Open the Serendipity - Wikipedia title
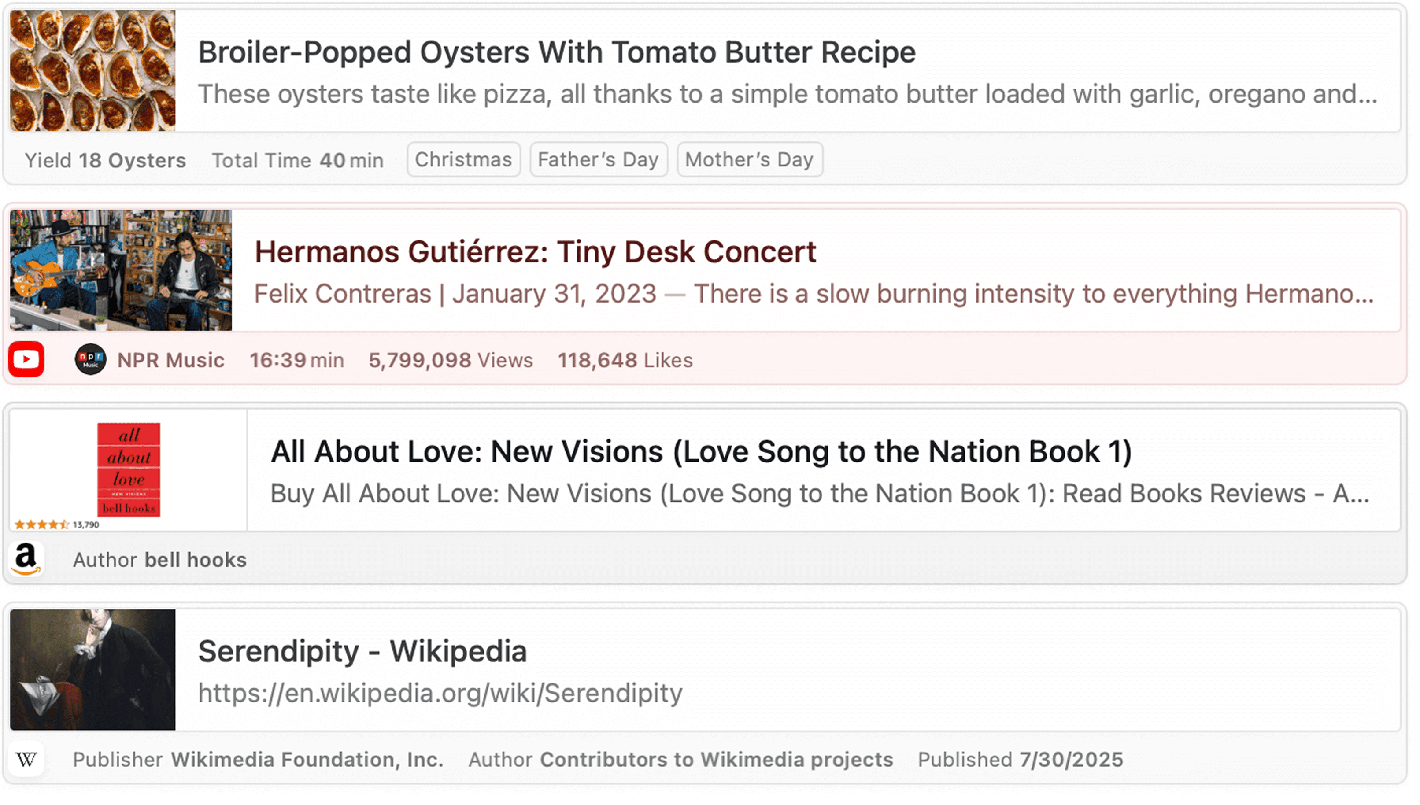 (x=362, y=651)
